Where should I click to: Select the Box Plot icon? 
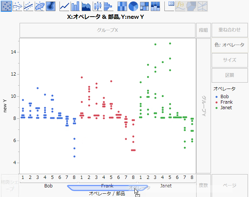click(x=97, y=6)
